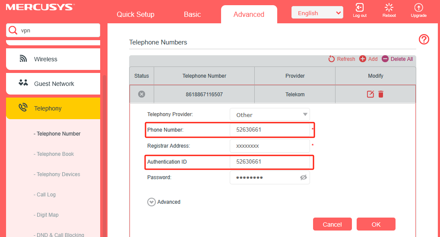Click the Status column header
This screenshot has height=237, width=440.
[142, 76]
